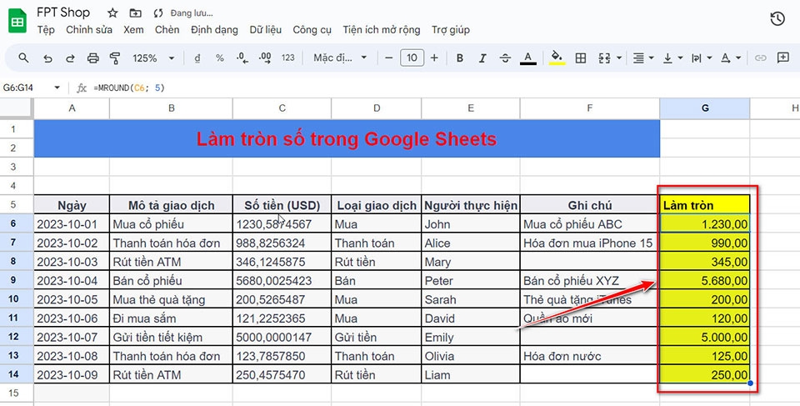
Task: Decrease font size with minus button
Action: (x=389, y=58)
